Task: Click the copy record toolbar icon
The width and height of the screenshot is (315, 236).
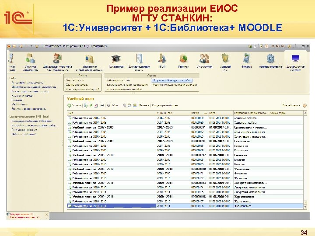Action: [x=86, y=105]
